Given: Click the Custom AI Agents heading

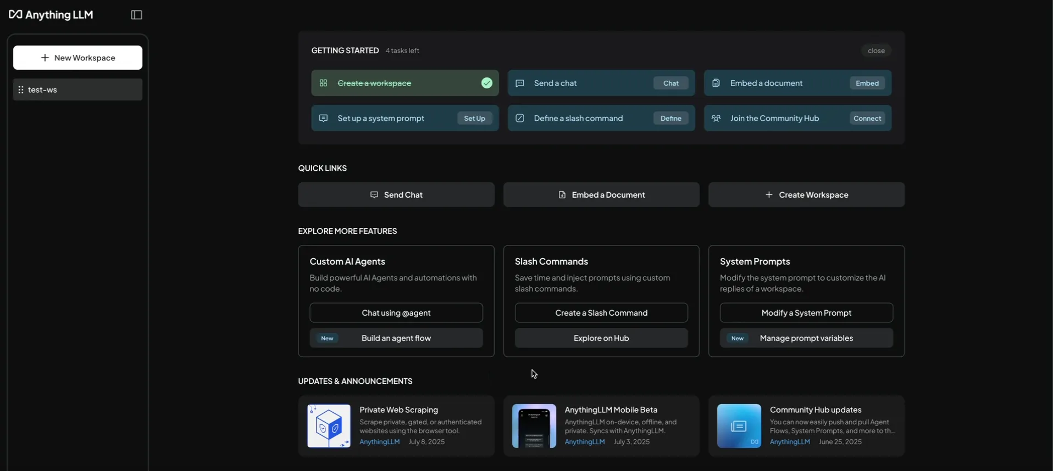Looking at the screenshot, I should click(x=347, y=261).
